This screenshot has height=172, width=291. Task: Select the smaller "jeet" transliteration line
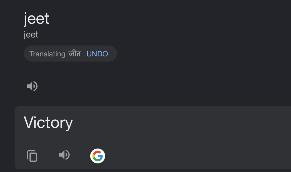[x=31, y=35]
